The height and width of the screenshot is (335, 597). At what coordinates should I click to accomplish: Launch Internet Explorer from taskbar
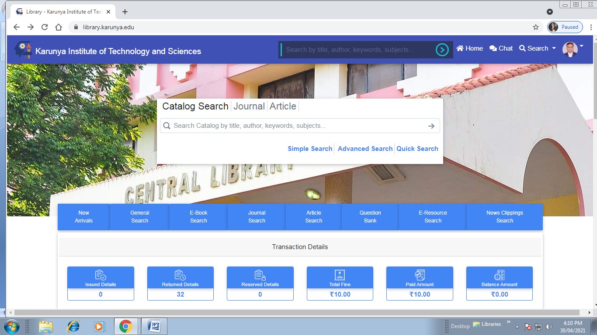coord(73,326)
